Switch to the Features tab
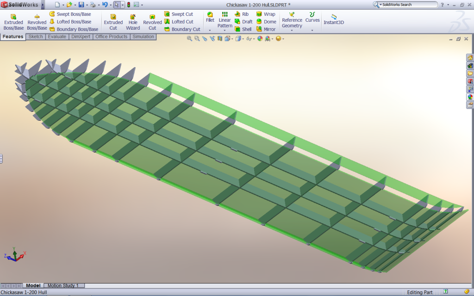This screenshot has width=474, height=296. point(13,37)
